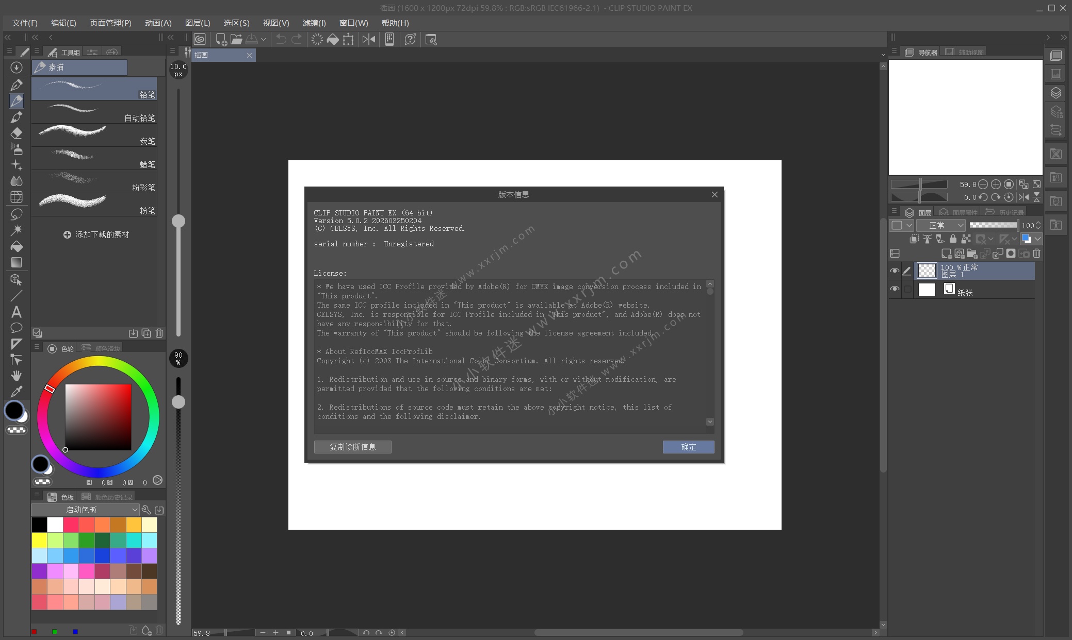Select the Gradient tool
Screen dimensions: 1072x640
point(16,262)
